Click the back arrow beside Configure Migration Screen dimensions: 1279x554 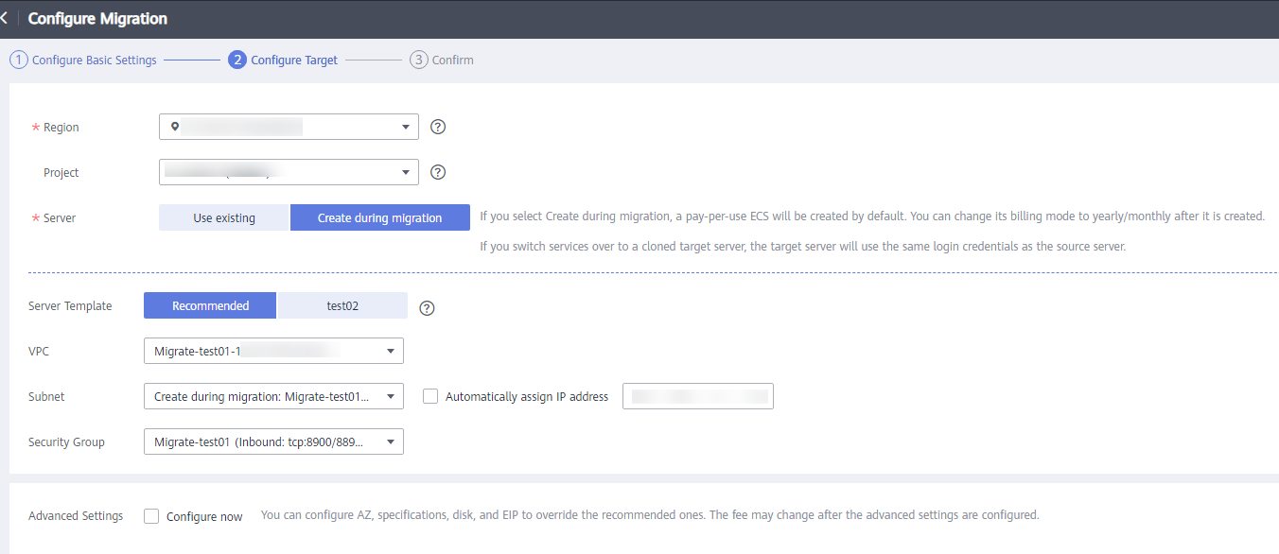tap(6, 19)
